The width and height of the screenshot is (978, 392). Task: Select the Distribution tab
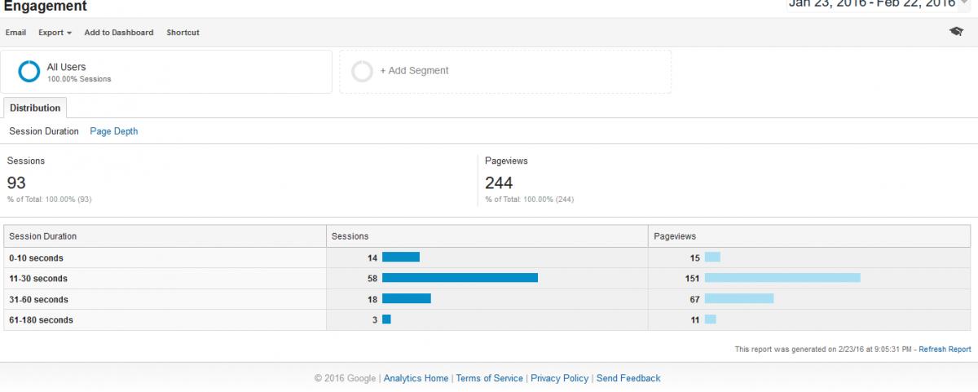tap(35, 108)
